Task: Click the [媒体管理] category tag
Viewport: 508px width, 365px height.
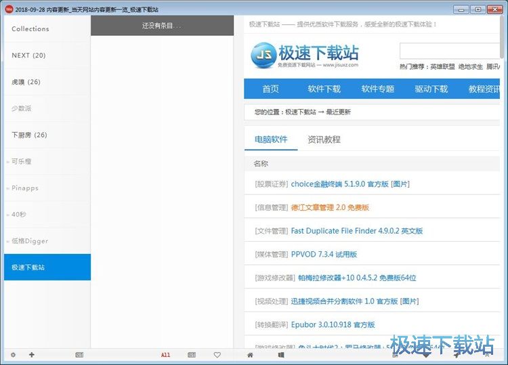Action: point(272,254)
